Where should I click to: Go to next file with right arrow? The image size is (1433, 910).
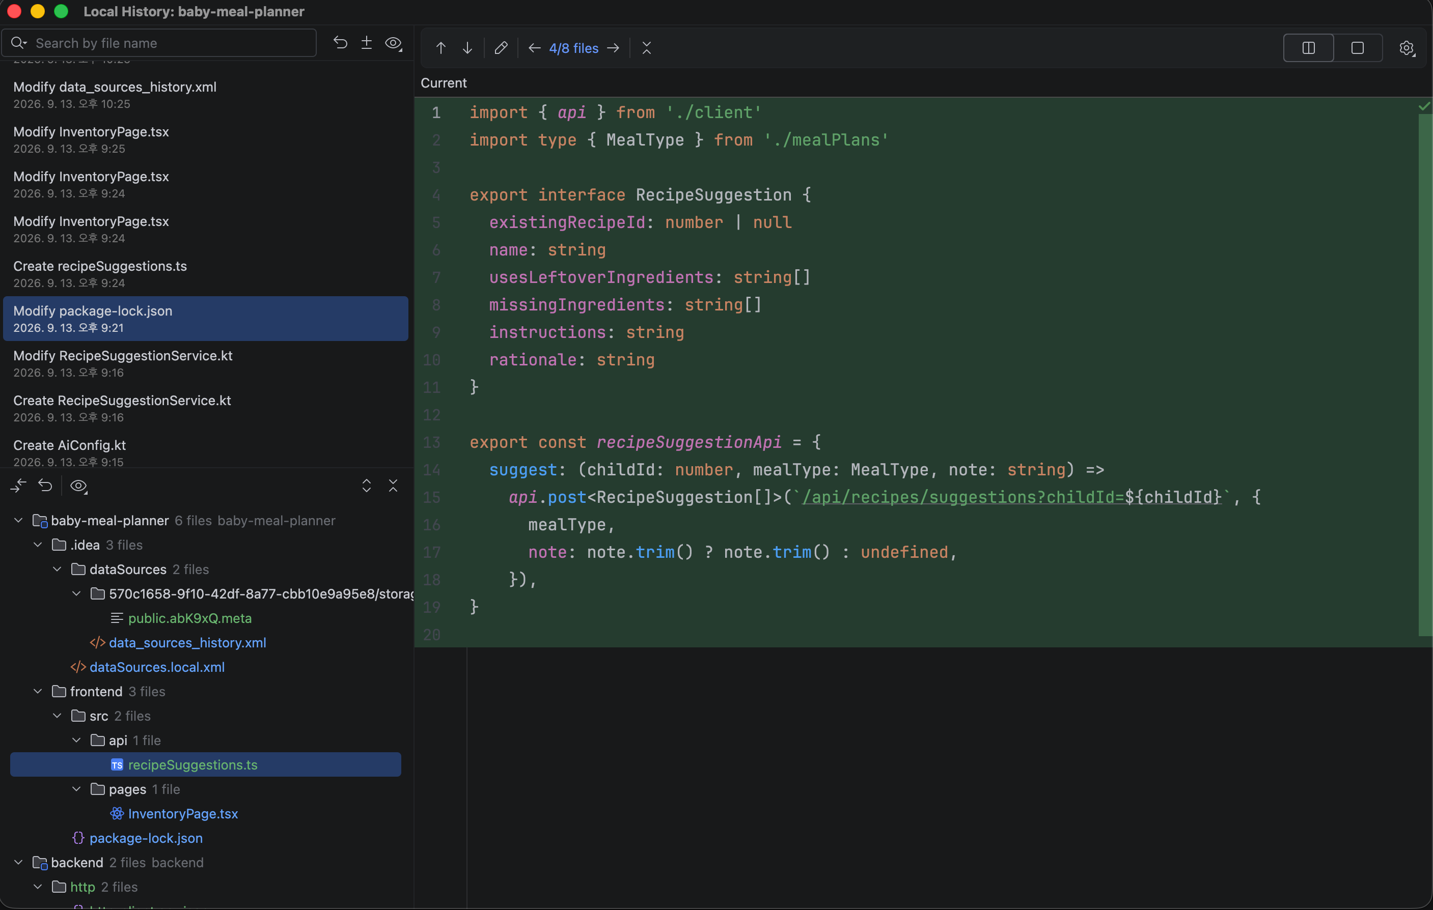click(613, 48)
